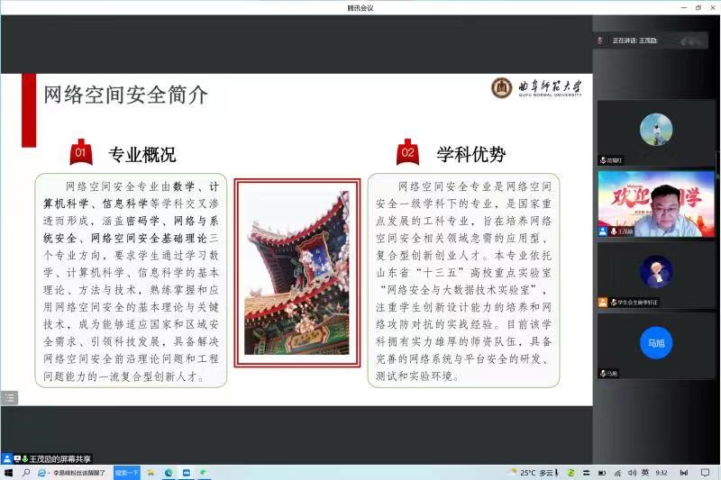Click the taskbar clock showing 9:32
The height and width of the screenshot is (480, 721).
coord(662,473)
